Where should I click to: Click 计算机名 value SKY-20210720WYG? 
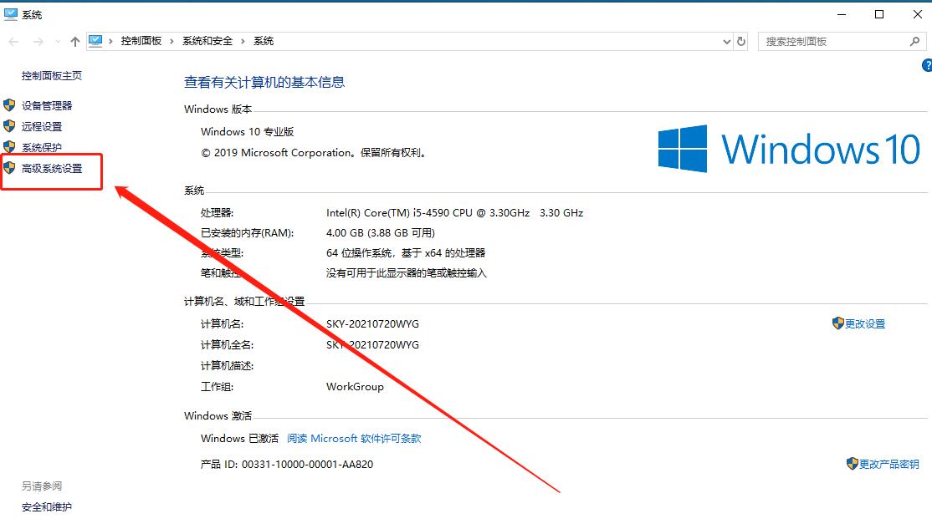372,324
